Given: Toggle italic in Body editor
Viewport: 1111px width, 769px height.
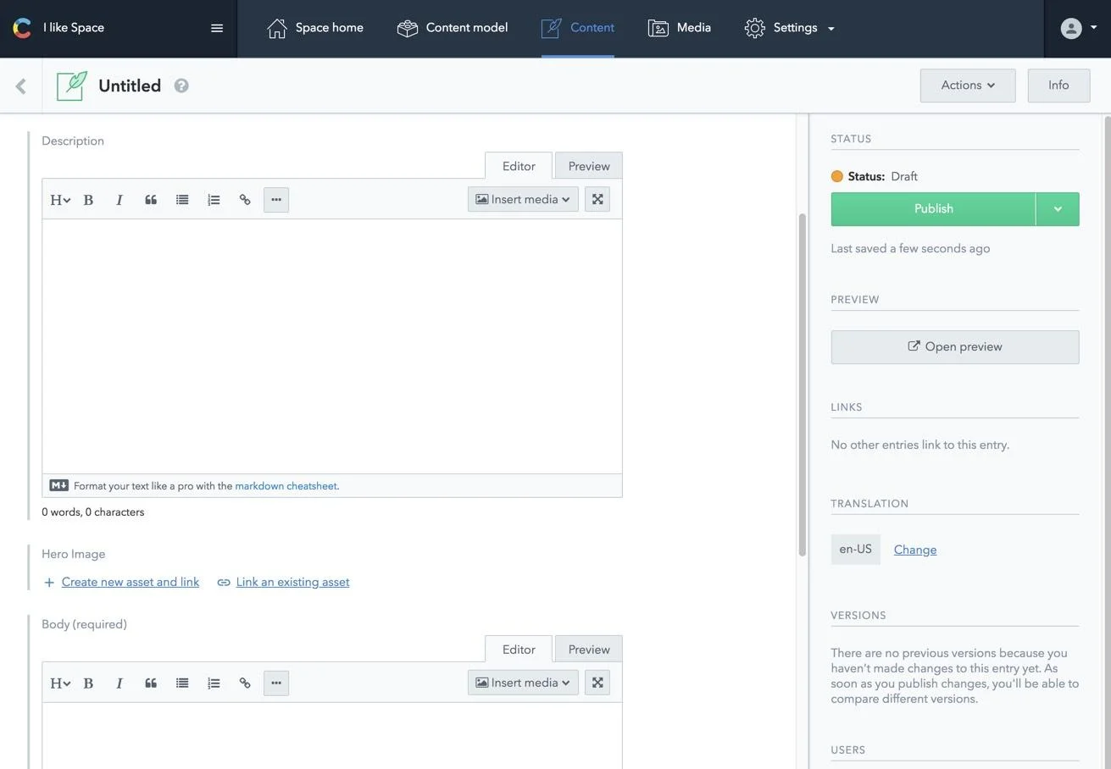Looking at the screenshot, I should [119, 683].
